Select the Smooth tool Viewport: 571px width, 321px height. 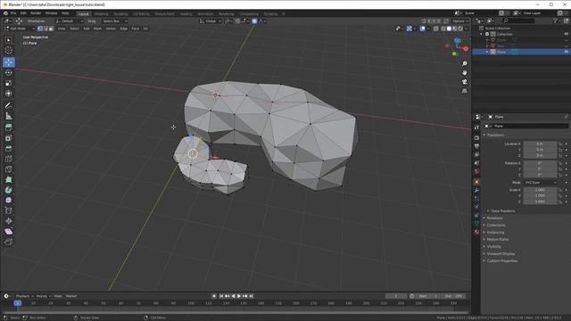pos(9,200)
